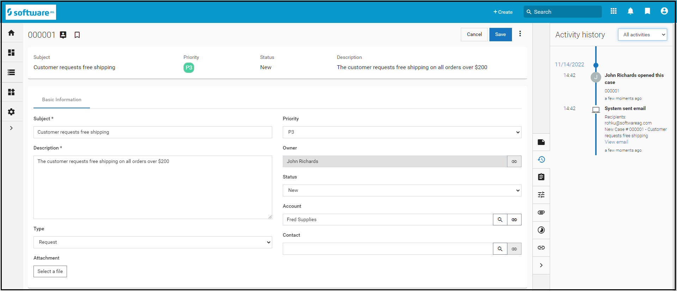Click the Owner field link icon
Viewport: 677px width, 291px height.
514,162
